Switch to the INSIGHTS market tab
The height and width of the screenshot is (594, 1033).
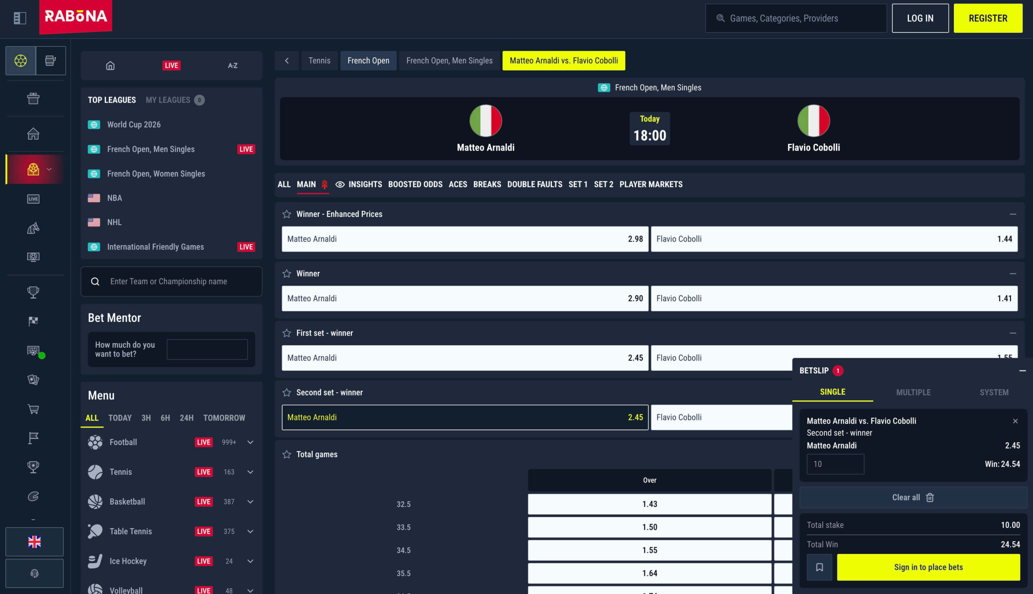[359, 185]
